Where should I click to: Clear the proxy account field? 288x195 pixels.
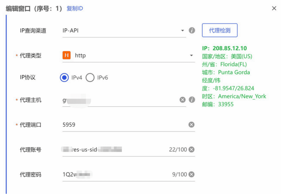point(192,150)
